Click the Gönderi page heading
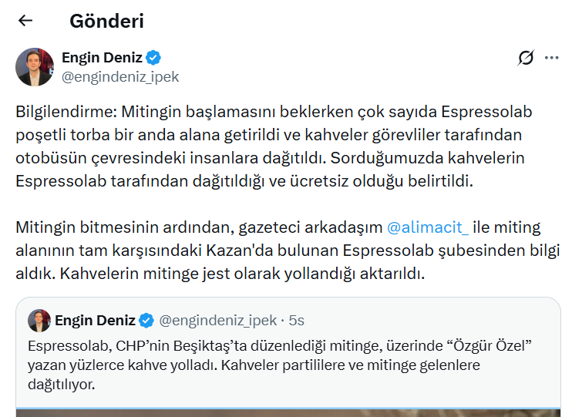The image size is (572, 417). 107,21
